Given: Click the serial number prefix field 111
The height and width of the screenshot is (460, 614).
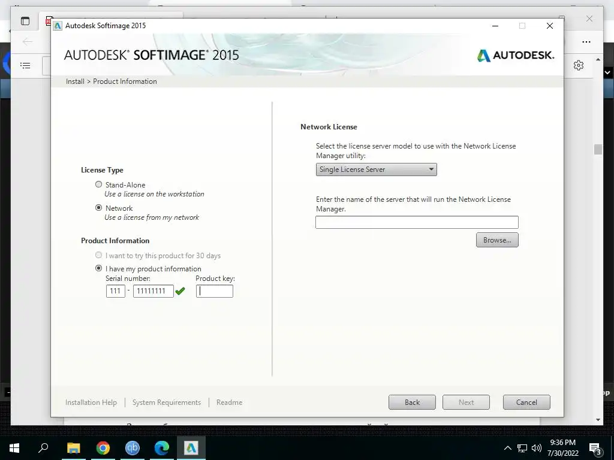Looking at the screenshot, I should point(116,291).
